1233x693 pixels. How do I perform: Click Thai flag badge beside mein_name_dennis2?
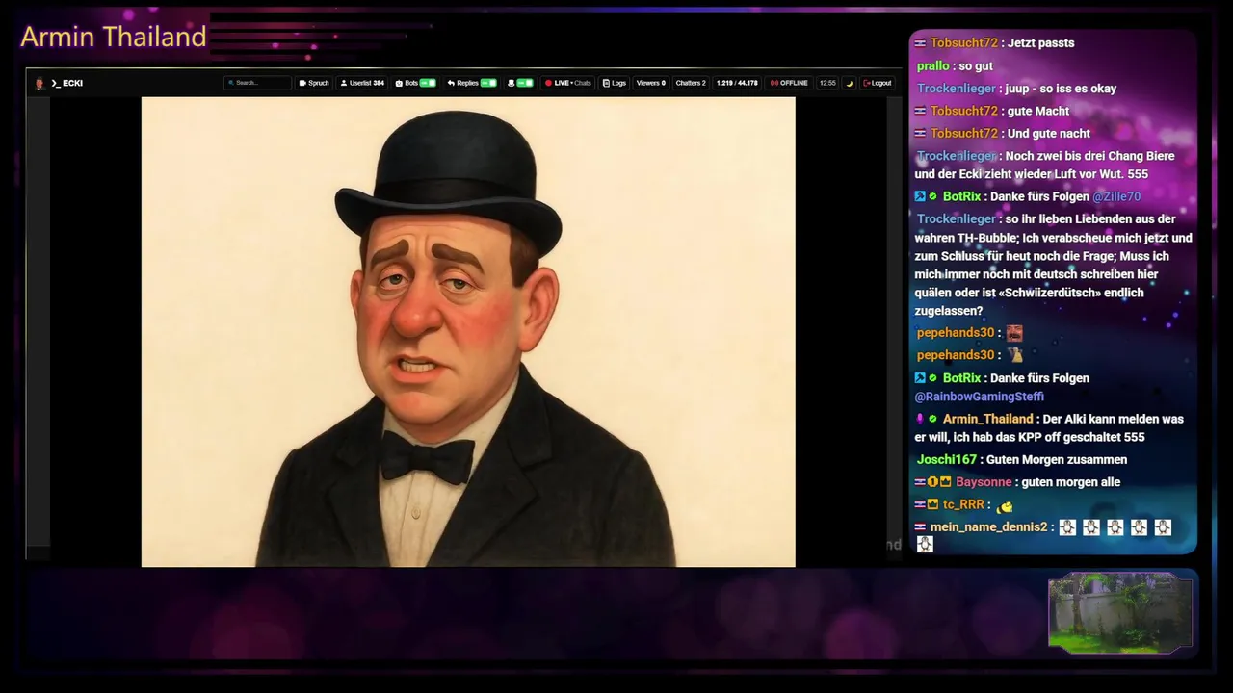click(x=921, y=527)
